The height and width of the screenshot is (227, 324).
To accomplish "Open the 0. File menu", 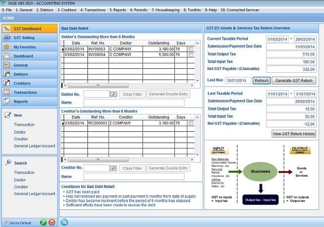I will pyautogui.click(x=7, y=10).
